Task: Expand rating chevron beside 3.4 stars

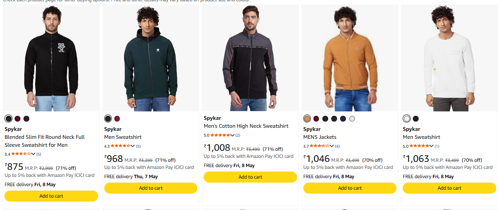Action: tap(33, 154)
